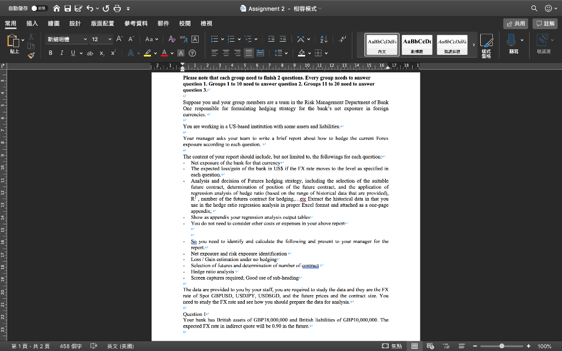Click the Format Painter brush icon
This screenshot has width=562, height=351.
coord(31,55)
